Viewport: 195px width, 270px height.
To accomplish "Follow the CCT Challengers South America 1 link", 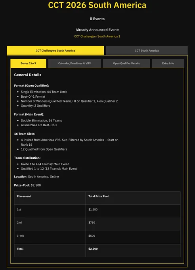I will [x=97, y=37].
